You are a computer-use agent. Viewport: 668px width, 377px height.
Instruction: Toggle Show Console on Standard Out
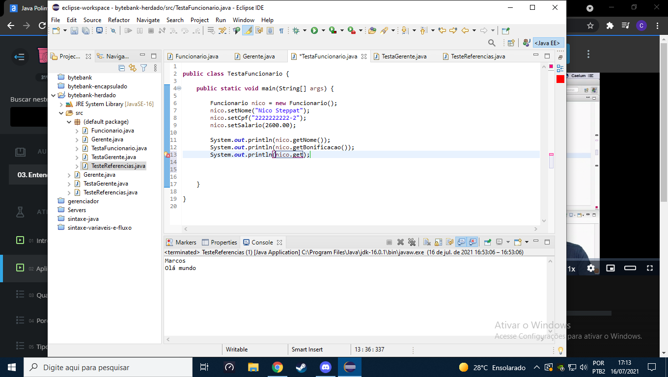coord(461,242)
